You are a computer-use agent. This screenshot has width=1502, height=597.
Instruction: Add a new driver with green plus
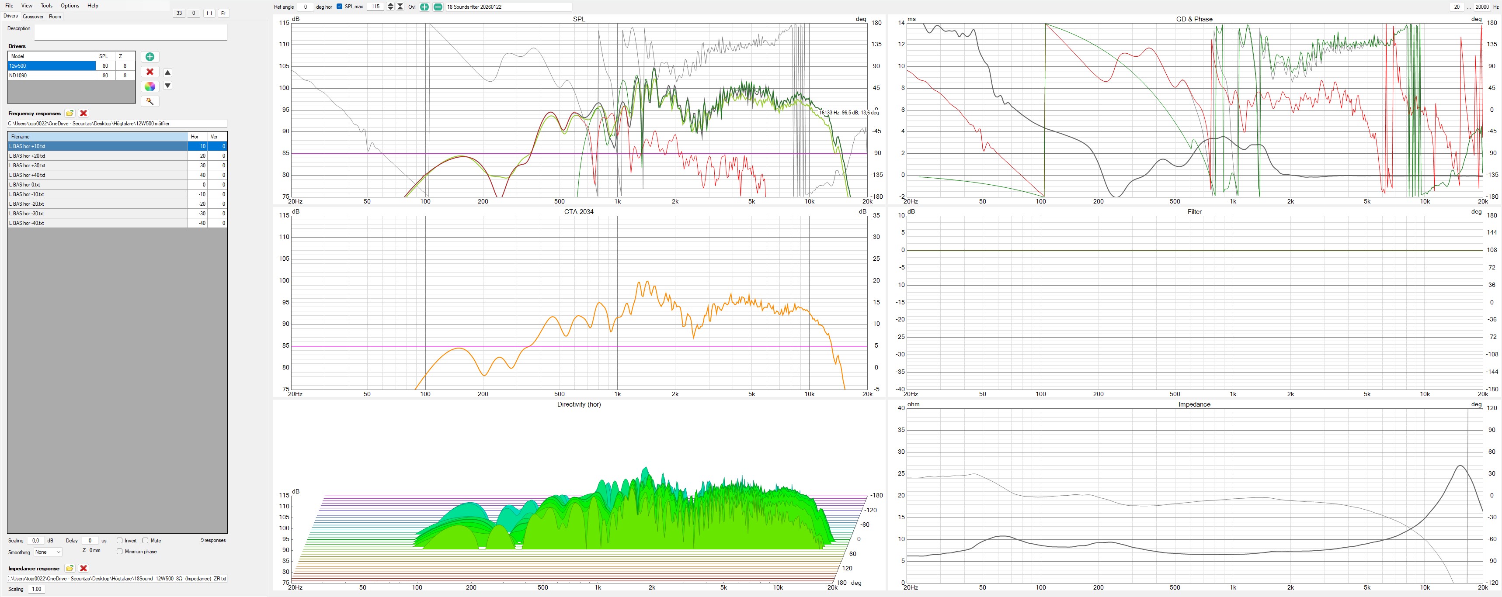(150, 56)
